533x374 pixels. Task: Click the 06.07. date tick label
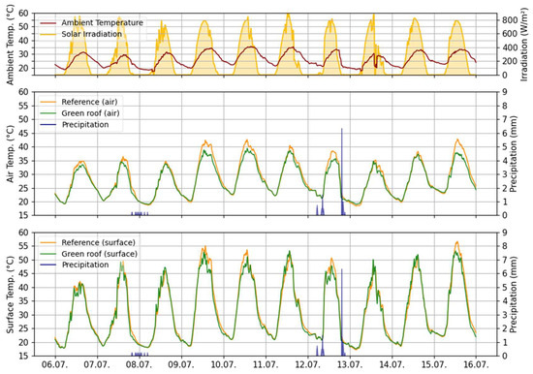[x=55, y=366]
